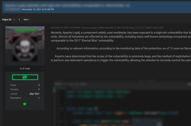Click the Reputation value 0
Image resolution: width=191 pixels, height=126 pixels.
(39, 98)
